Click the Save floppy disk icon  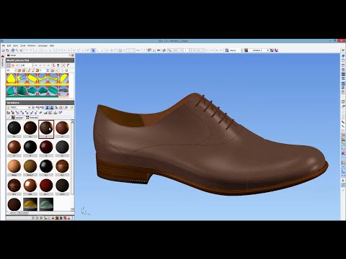pyautogui.click(x=4, y=50)
